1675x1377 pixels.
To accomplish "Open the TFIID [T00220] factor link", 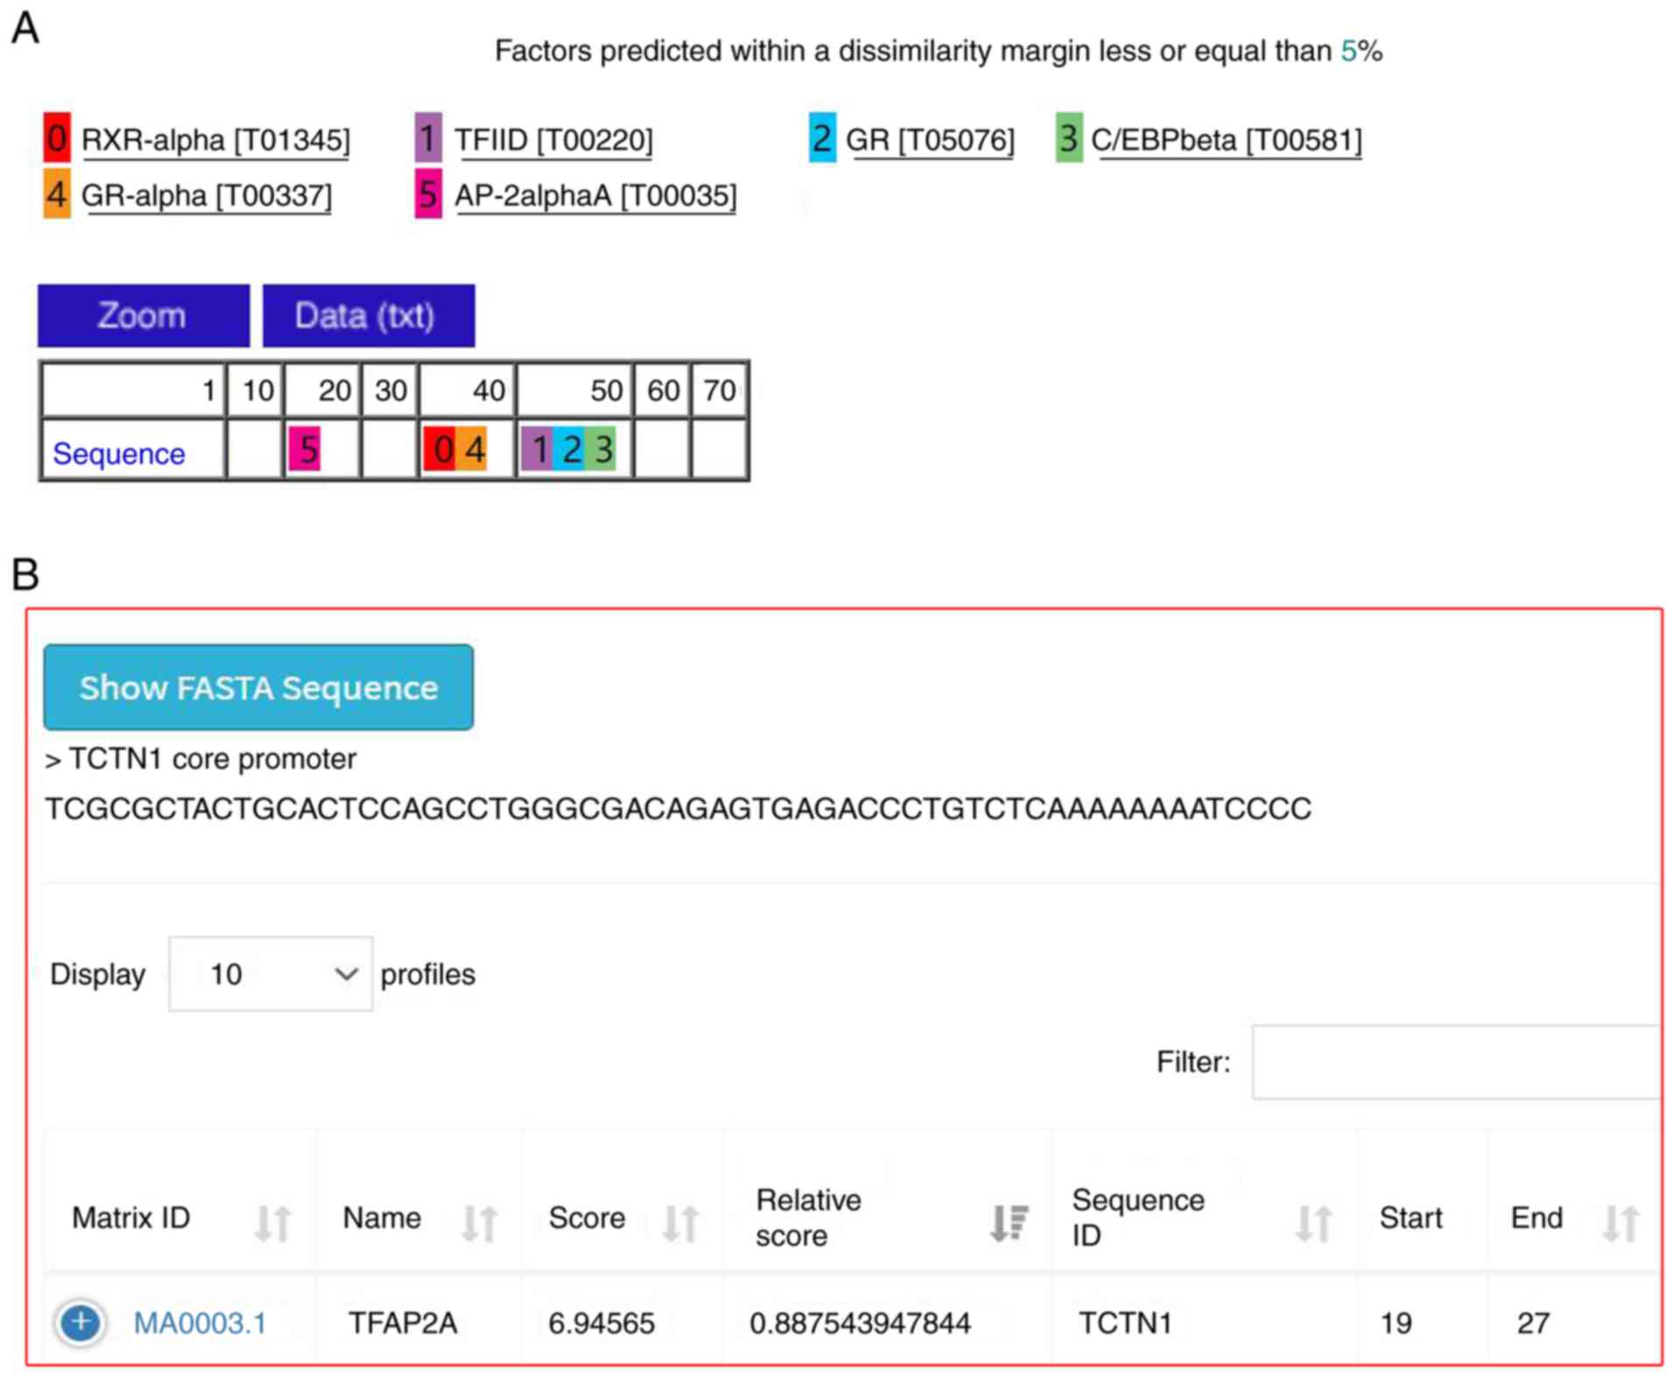I will (x=552, y=140).
